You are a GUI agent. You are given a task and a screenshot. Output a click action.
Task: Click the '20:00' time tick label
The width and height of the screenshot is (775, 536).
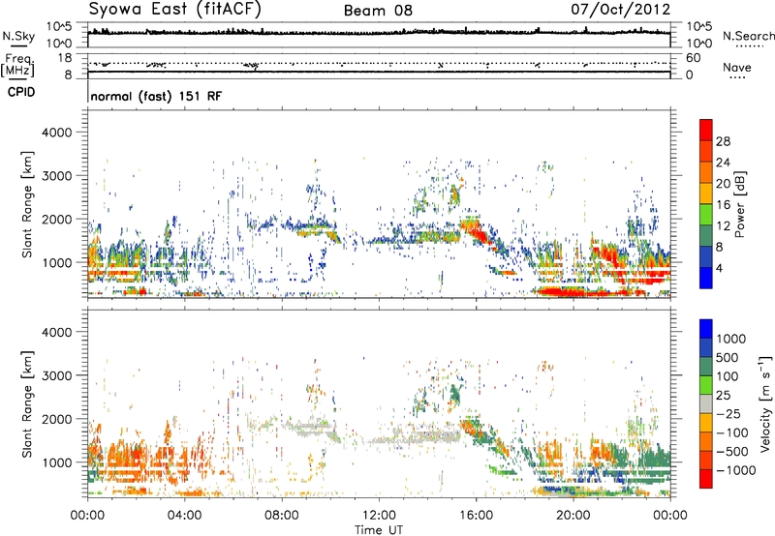[573, 516]
